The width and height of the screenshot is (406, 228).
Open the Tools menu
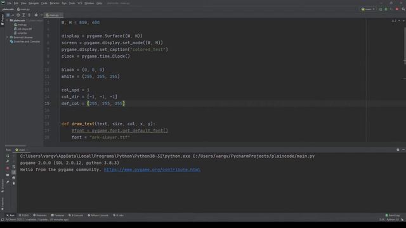72,3
